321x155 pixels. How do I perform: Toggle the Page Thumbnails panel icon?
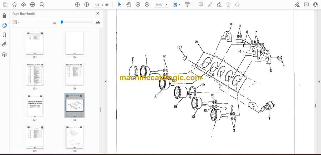pyautogui.click(x=4, y=25)
